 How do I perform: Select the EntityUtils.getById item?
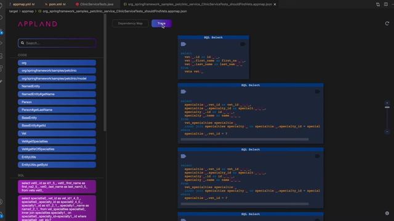point(57,165)
